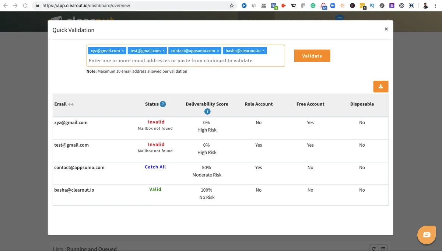Screen dimensions: 442x251
Task: Click the Catch All status text
Action: pyautogui.click(x=155, y=167)
